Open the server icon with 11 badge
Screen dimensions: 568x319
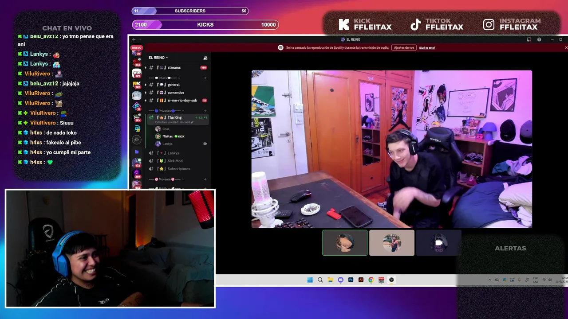coord(137,106)
